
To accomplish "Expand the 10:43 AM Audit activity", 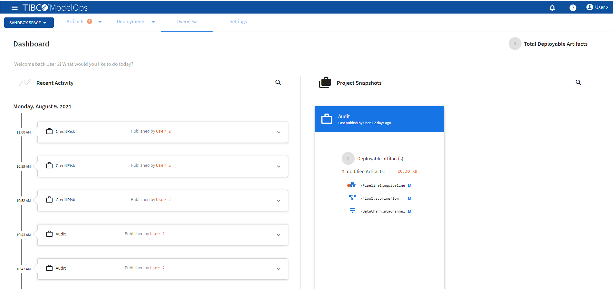I will [x=279, y=235].
